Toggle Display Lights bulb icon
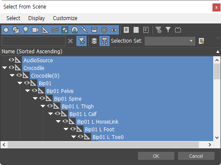 tap(26, 30)
